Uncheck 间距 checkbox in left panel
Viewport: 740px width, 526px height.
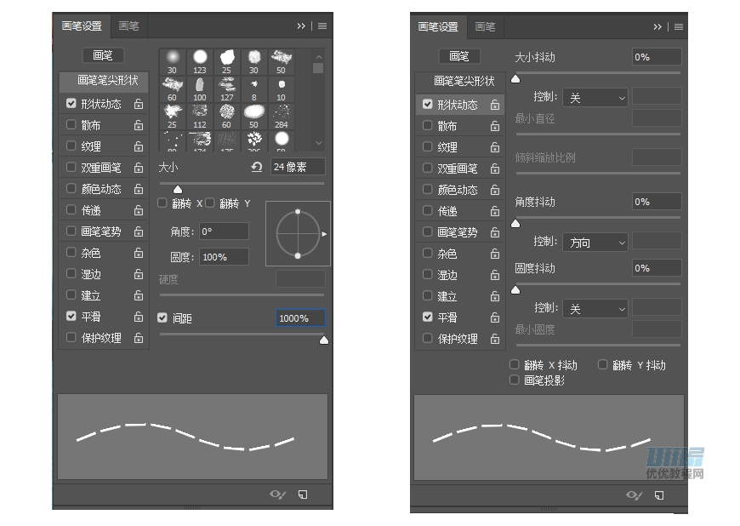click(x=162, y=317)
